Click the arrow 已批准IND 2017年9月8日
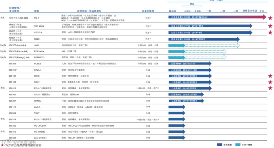This screenshot has height=148, width=274. click(190, 64)
